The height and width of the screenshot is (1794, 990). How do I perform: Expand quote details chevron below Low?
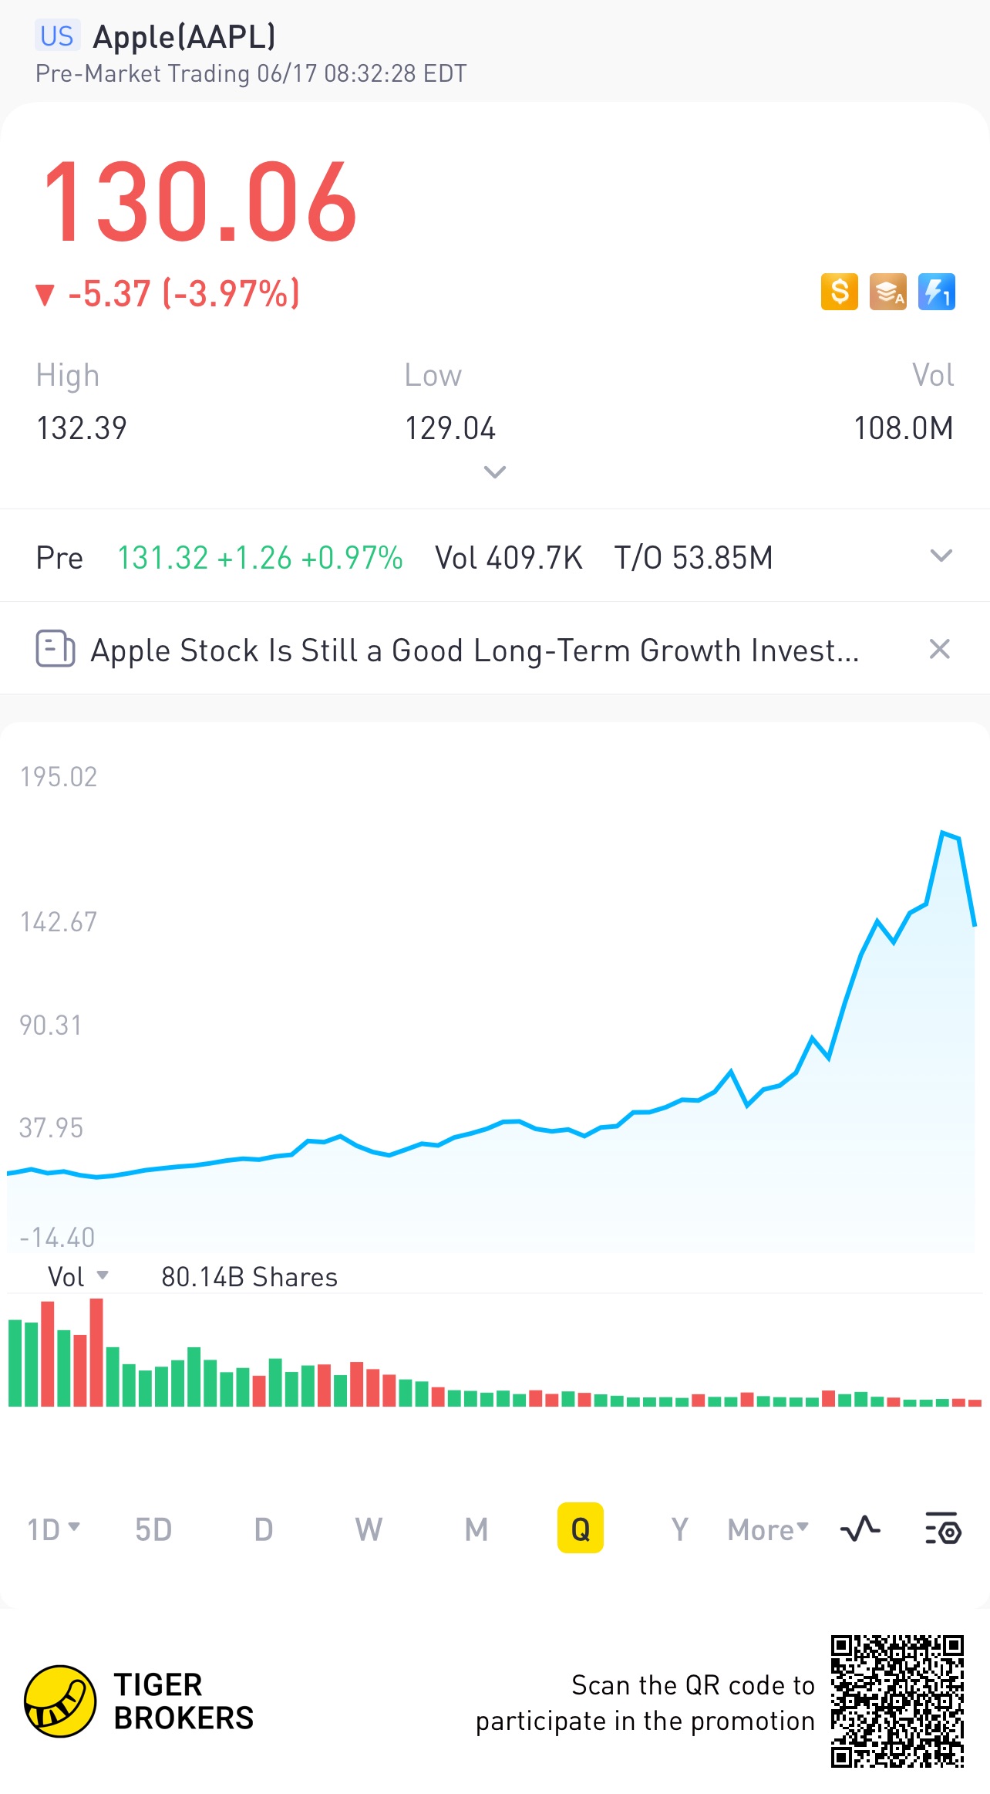coord(494,471)
